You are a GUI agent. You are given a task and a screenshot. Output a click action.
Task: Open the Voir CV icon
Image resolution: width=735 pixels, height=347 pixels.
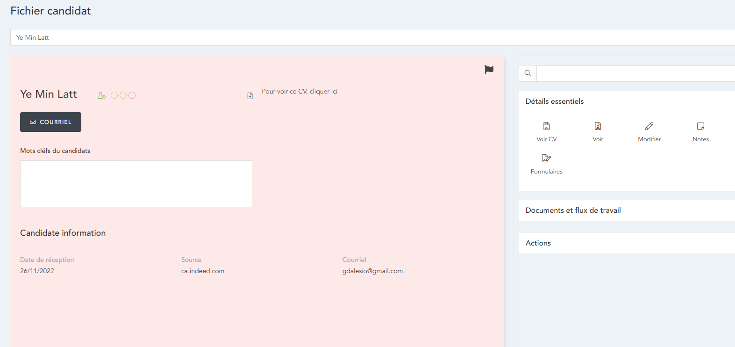point(546,126)
